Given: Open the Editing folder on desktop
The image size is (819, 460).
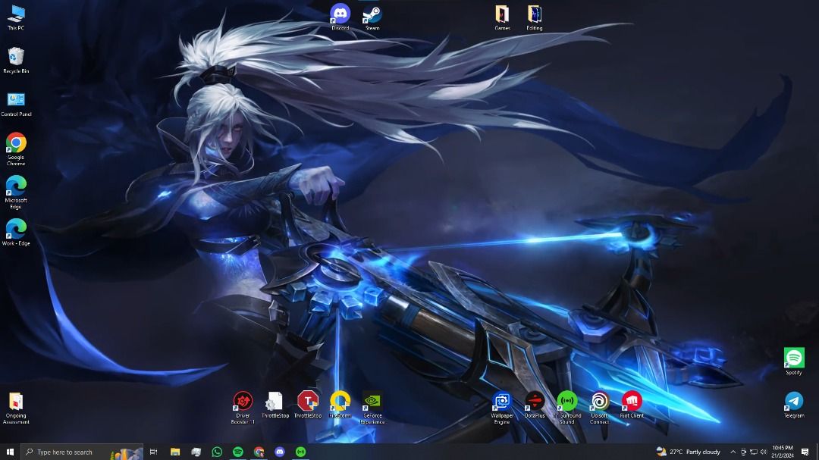Looking at the screenshot, I should (535, 17).
